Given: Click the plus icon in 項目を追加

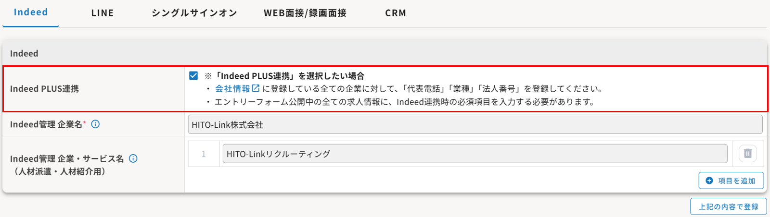Looking at the screenshot, I should pos(709,181).
